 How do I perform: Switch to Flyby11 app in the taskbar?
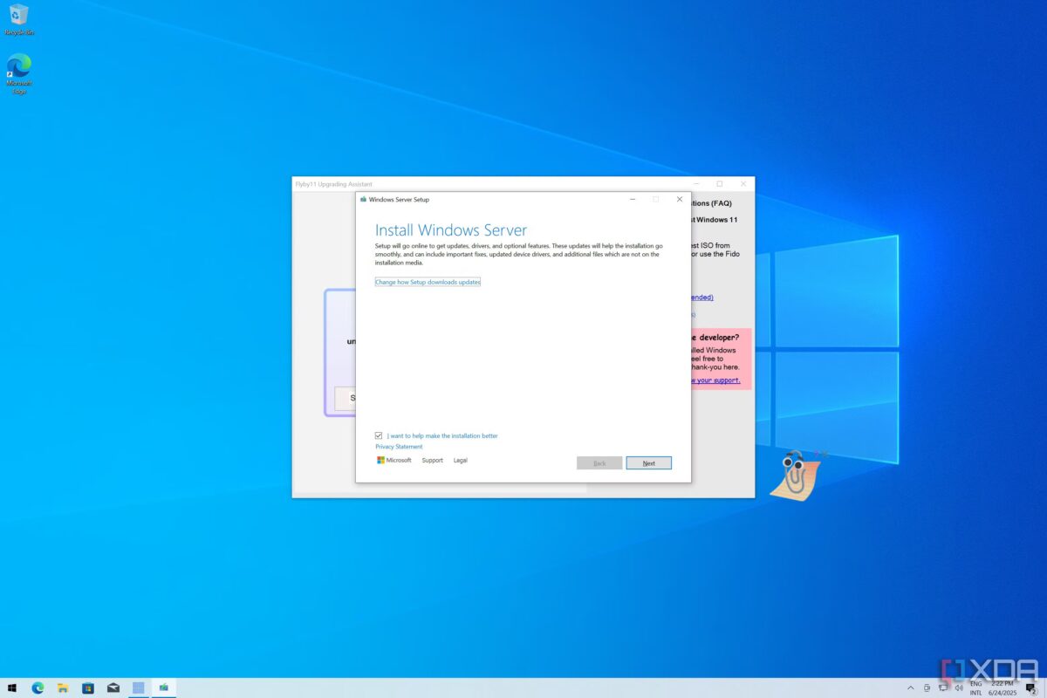click(138, 688)
